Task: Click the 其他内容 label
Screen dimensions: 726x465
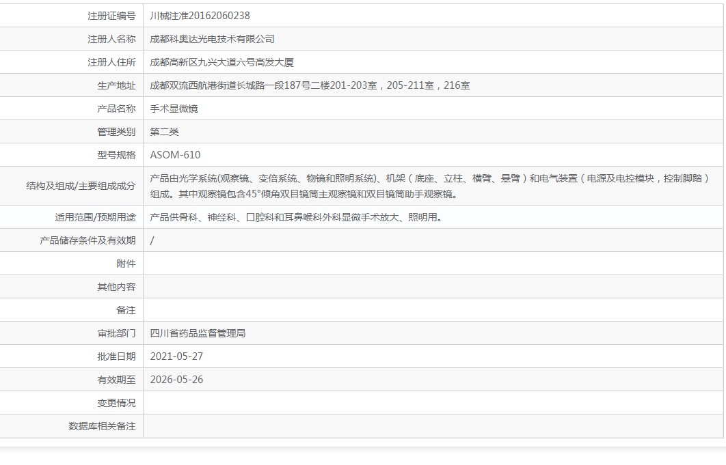Action: click(116, 287)
